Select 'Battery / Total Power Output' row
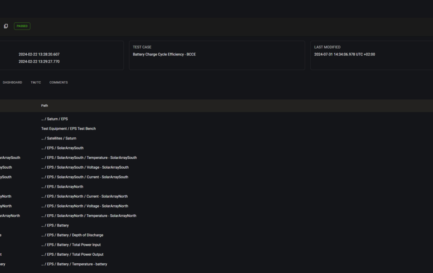The height and width of the screenshot is (273, 433). click(x=216, y=254)
